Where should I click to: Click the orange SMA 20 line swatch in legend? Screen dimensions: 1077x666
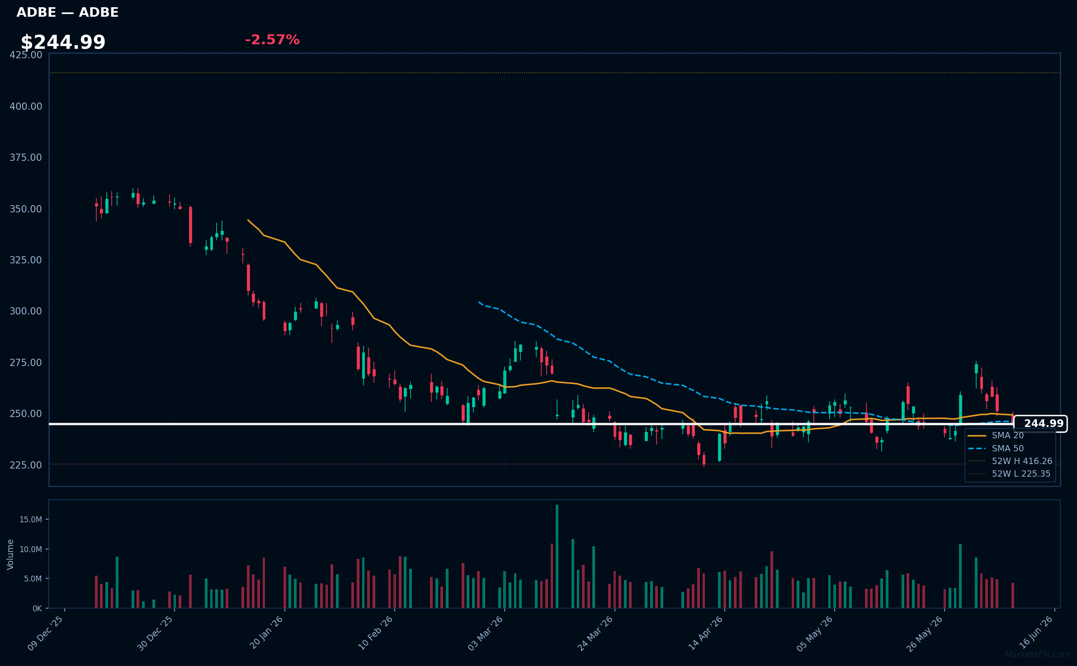coord(977,436)
